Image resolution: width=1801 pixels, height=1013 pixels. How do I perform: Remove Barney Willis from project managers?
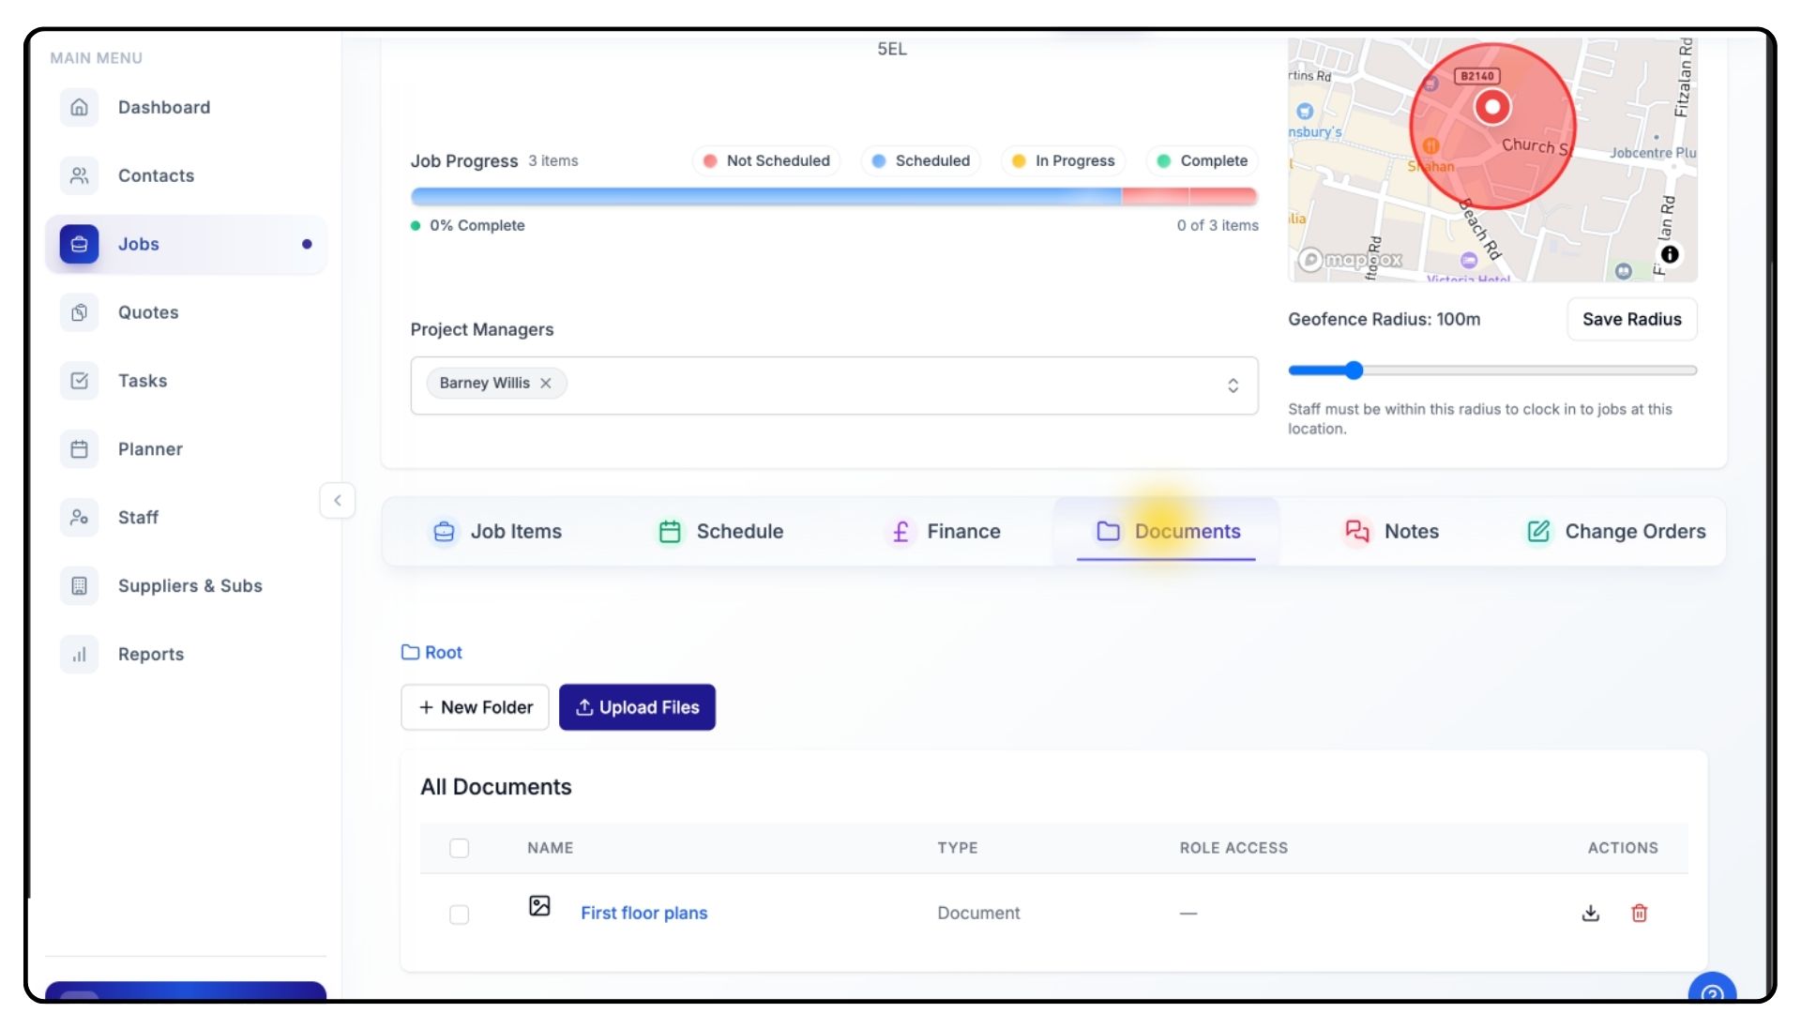[x=546, y=383]
